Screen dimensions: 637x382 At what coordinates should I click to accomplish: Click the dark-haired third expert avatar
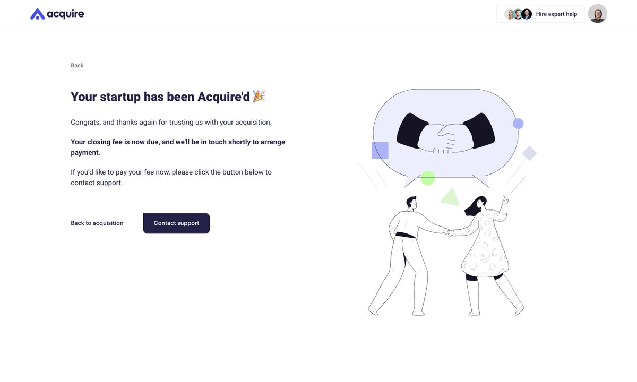click(x=527, y=14)
